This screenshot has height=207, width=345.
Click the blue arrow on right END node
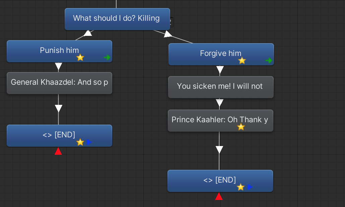click(x=250, y=187)
